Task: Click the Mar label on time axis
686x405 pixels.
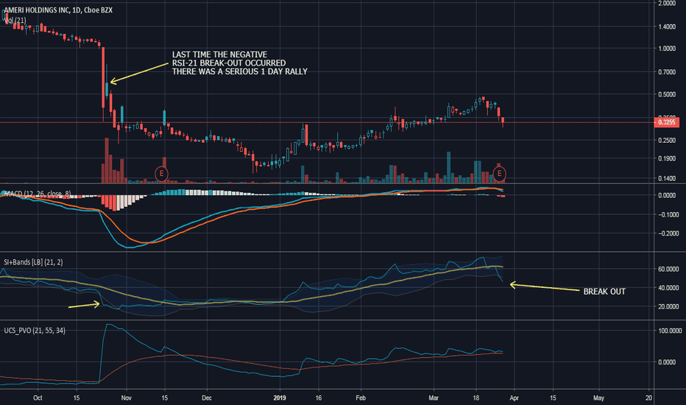Action: click(434, 398)
